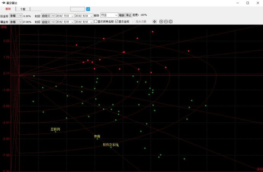
Task: Open the 纵坐标 涨幅 dropdown
Action: click(x=16, y=16)
